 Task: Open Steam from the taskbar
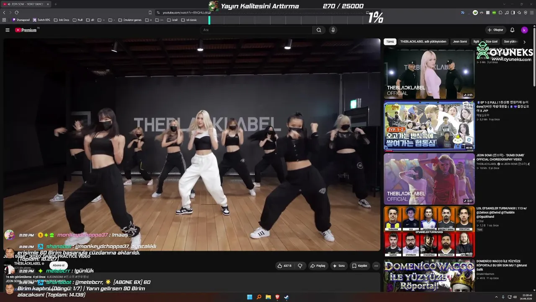[x=286, y=297]
